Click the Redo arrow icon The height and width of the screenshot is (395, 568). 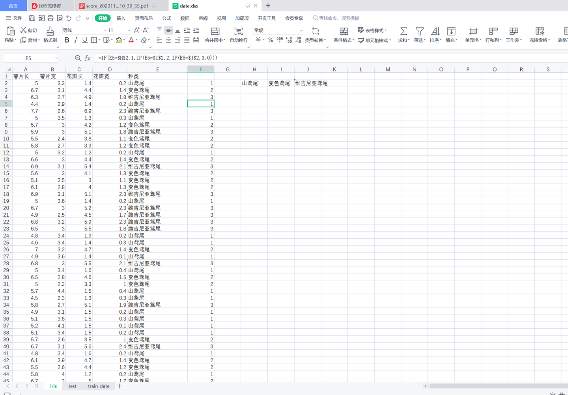(x=78, y=18)
